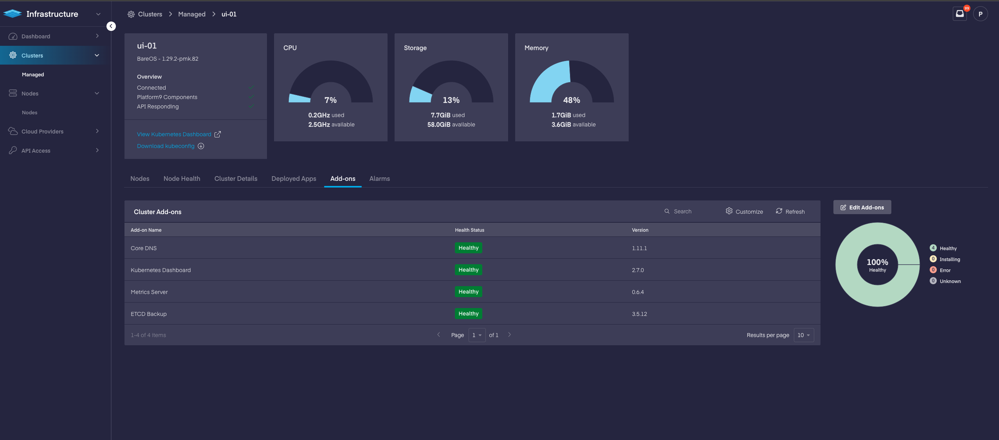Open the Results per page dropdown
999x440 pixels.
[804, 335]
